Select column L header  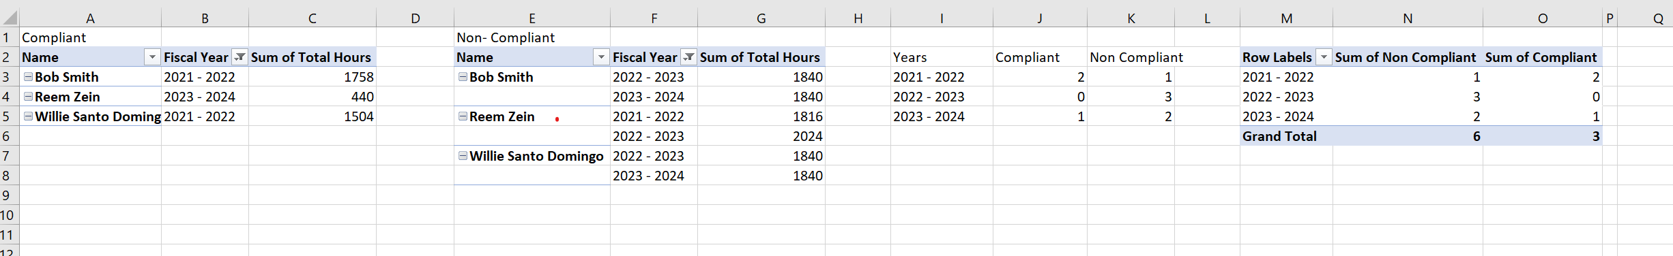[x=1208, y=18]
